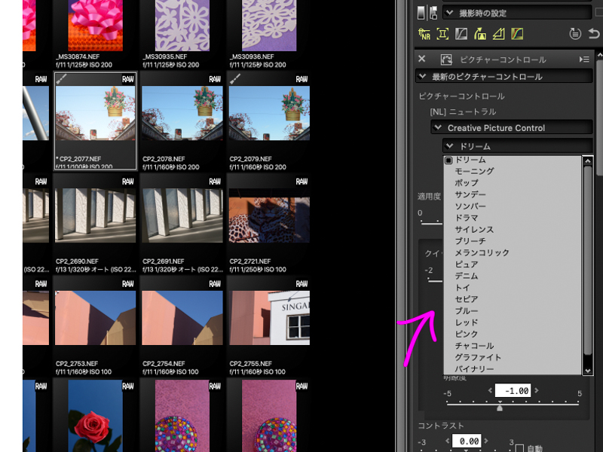Collapse the ドリーム dropdown list

pyautogui.click(x=518, y=146)
